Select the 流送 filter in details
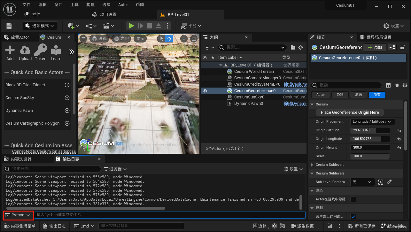411x232 pixels. click(x=359, y=95)
